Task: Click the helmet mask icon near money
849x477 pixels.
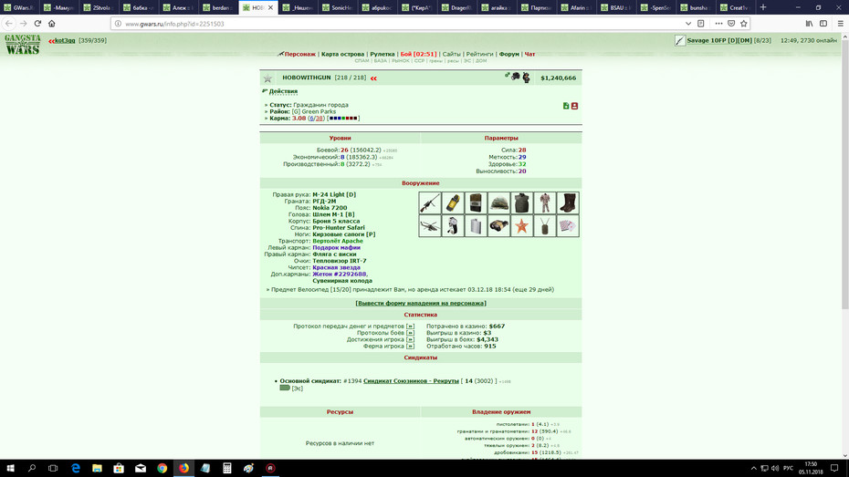Action: coord(516,77)
